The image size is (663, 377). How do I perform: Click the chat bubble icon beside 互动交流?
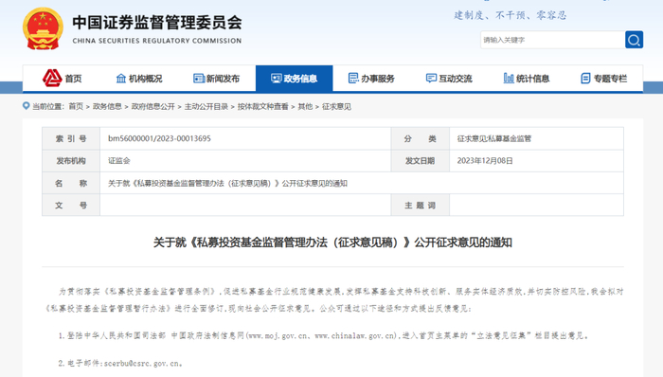(x=431, y=79)
